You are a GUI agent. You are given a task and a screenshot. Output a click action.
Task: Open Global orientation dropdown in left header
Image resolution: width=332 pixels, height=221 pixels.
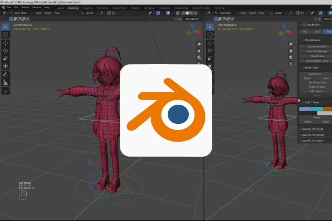pyautogui.click(x=89, y=13)
